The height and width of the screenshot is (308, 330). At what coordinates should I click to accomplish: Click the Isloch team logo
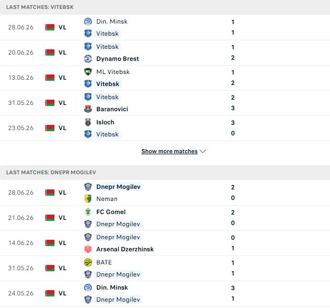pyautogui.click(x=88, y=122)
